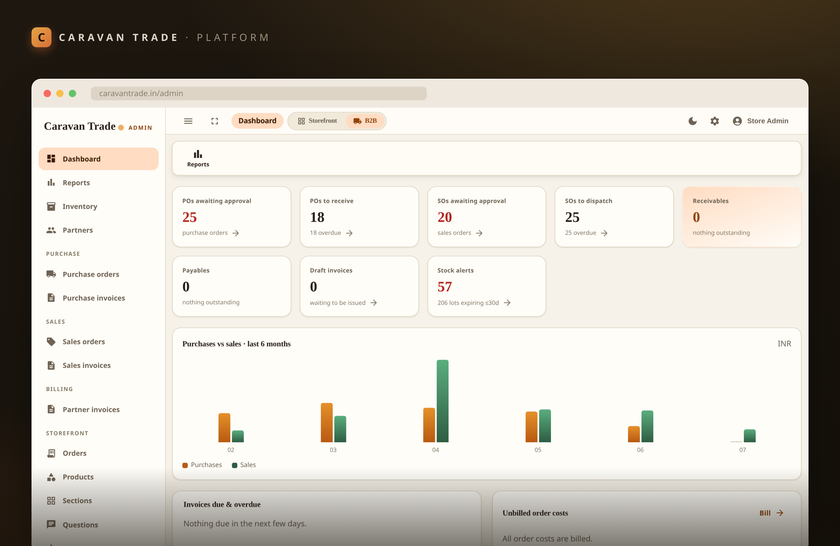
Task: Switch to Storefront mode
Action: click(317, 121)
